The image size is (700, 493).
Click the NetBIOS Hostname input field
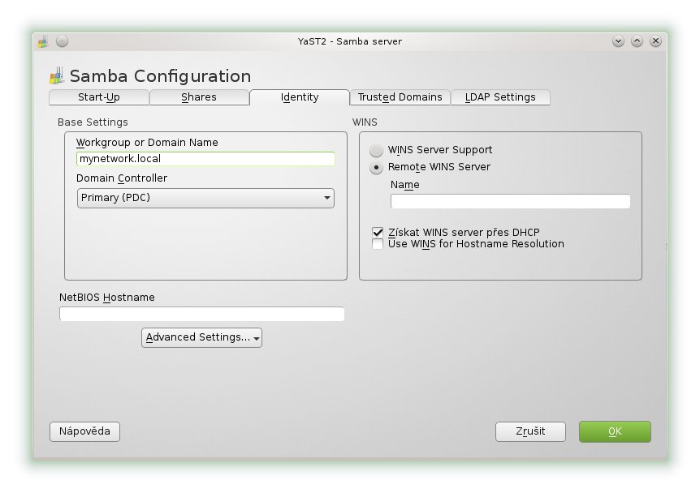coord(201,314)
